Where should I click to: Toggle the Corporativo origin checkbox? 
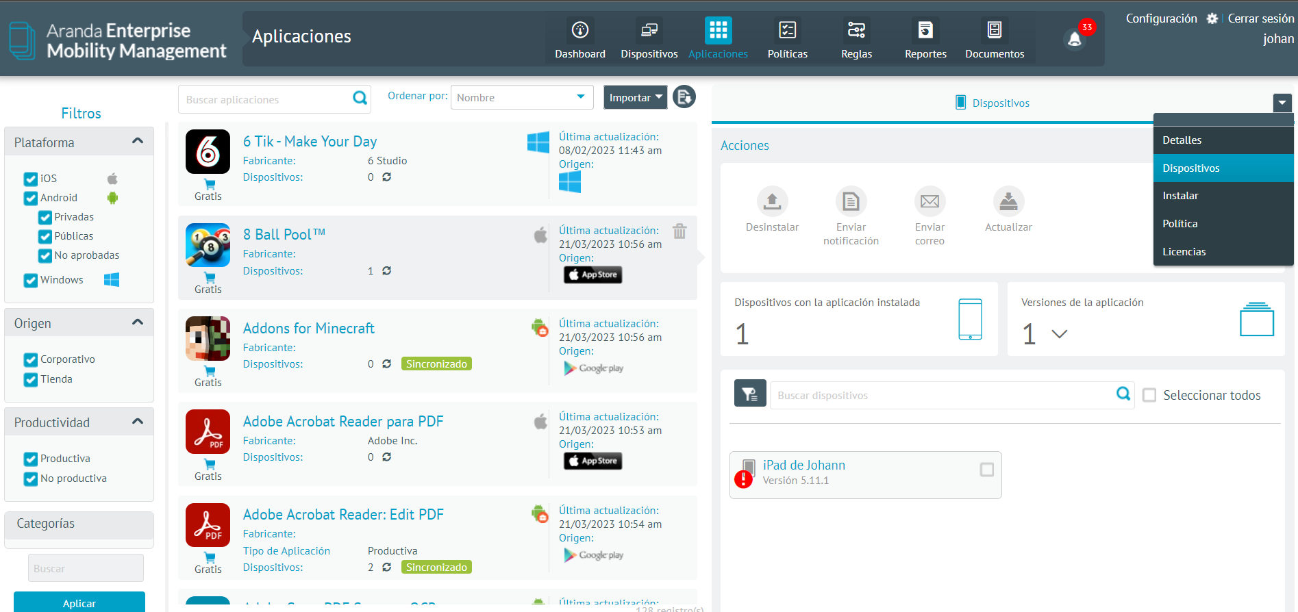(31, 359)
